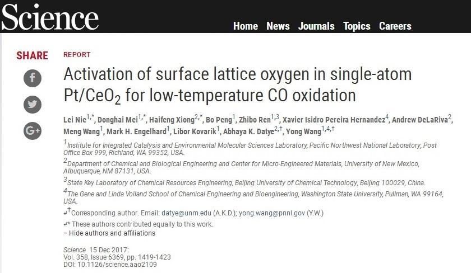Open the Journals menu
The height and width of the screenshot is (273, 471).
tap(316, 26)
